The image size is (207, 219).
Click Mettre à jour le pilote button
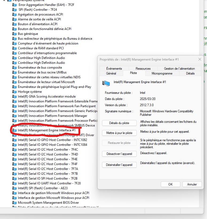click(119, 133)
